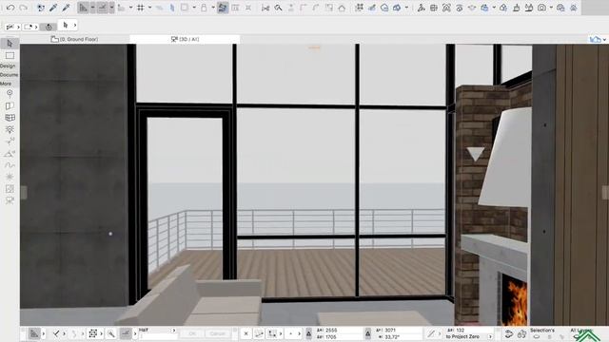Click the magnifier Find and Select icon
609x342 pixels.
278,8
